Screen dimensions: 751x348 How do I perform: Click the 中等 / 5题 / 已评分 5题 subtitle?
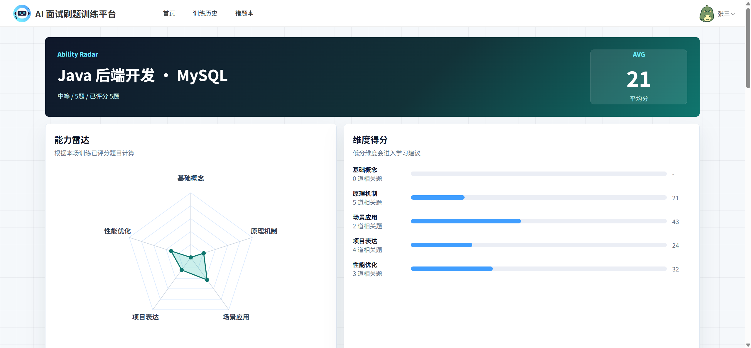click(88, 96)
